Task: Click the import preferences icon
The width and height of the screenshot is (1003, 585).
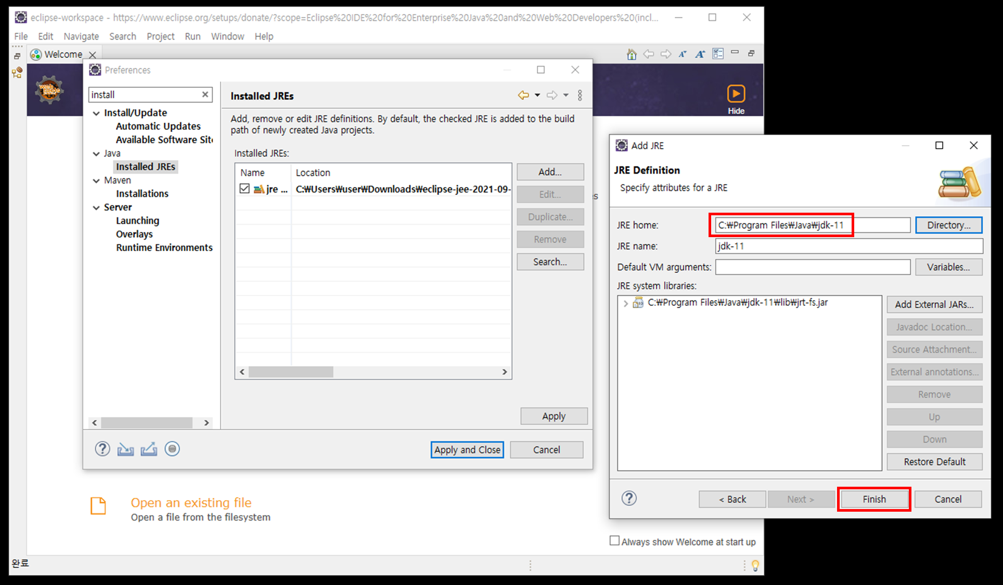Action: 125,449
